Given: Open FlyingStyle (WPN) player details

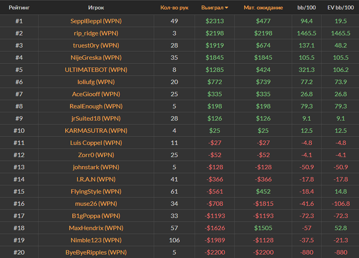Looking at the screenshot, I should pos(96,191).
